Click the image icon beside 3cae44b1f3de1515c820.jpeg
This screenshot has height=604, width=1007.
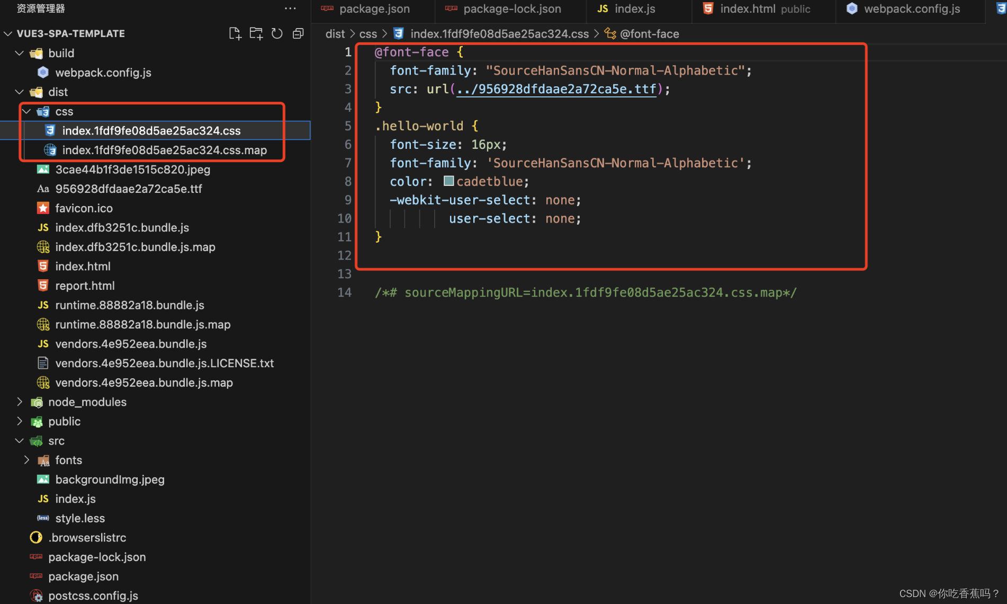pyautogui.click(x=43, y=170)
